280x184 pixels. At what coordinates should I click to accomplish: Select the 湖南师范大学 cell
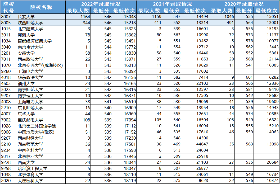tap(41, 144)
